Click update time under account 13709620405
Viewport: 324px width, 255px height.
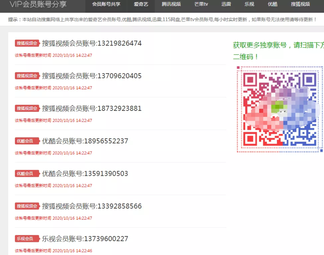point(53,88)
